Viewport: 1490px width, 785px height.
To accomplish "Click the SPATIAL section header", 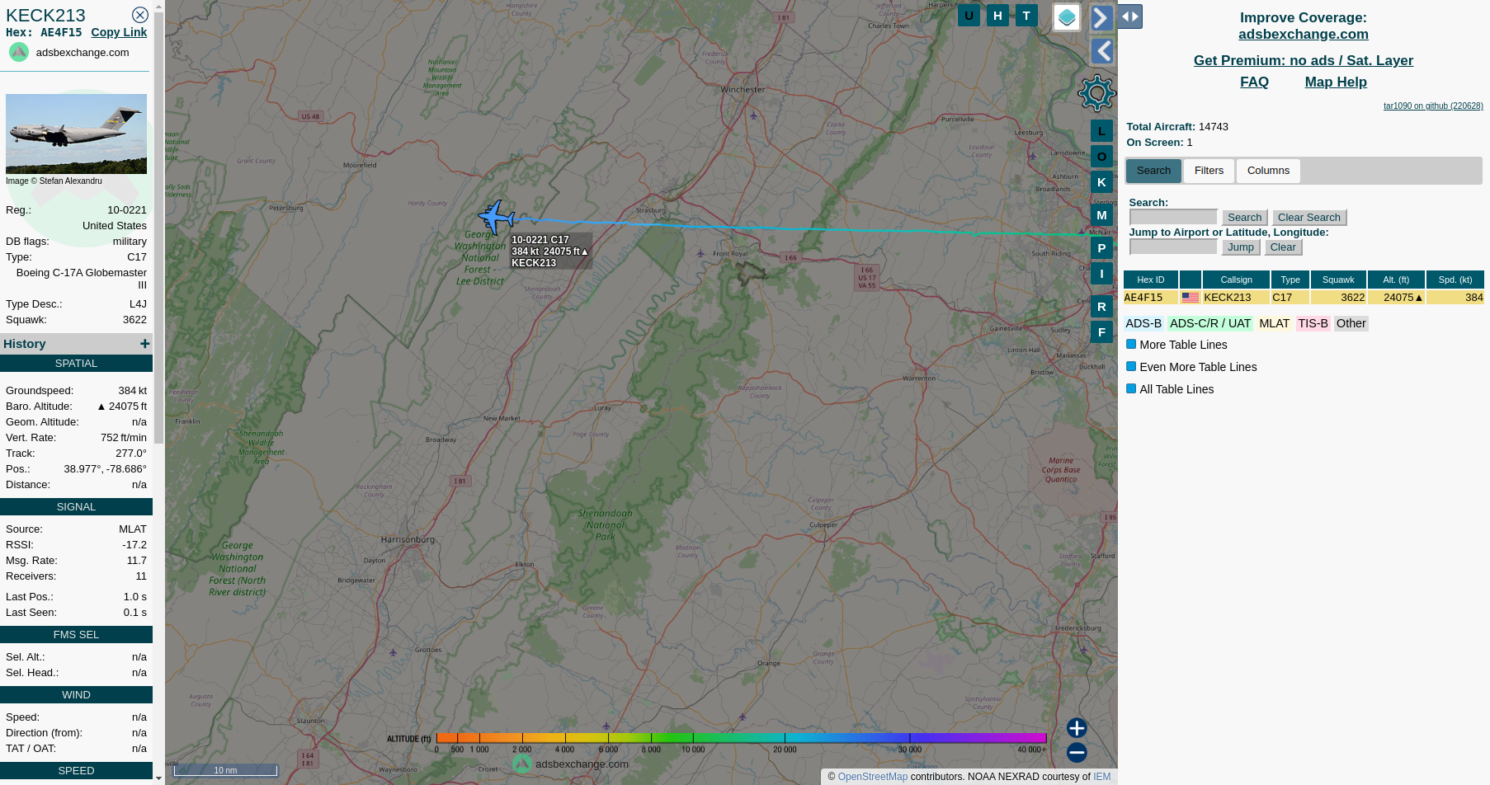I will point(76,364).
